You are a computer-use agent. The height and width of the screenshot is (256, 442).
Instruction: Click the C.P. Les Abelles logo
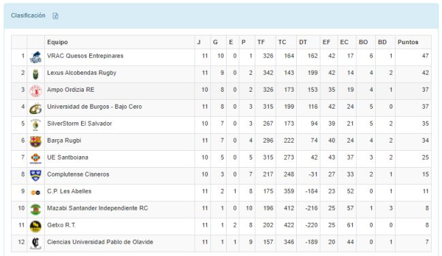point(35,192)
